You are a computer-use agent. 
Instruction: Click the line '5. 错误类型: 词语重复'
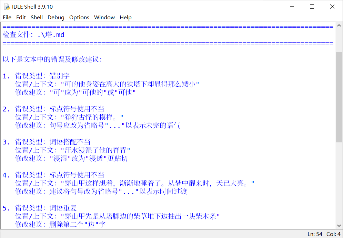tap(40, 208)
